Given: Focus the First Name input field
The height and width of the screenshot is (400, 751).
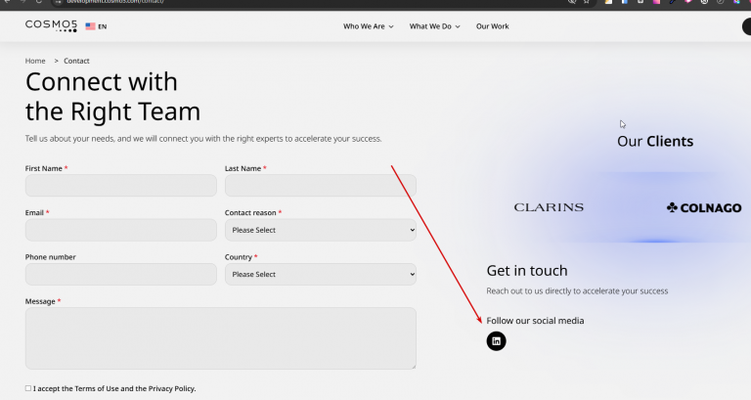Looking at the screenshot, I should [x=120, y=186].
